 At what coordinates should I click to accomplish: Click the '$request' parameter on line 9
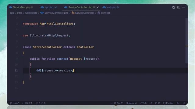pyautogui.click(x=90, y=59)
